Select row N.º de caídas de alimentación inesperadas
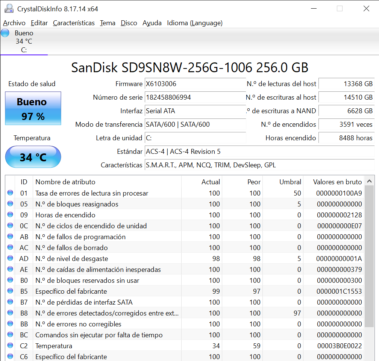Viewport: 379px width, 361px height. (x=185, y=269)
